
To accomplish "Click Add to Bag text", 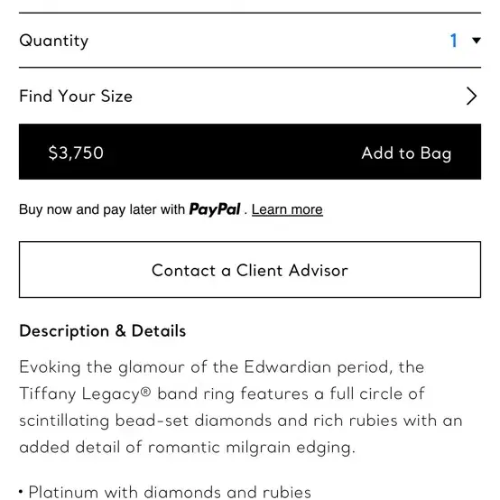I will click(406, 153).
